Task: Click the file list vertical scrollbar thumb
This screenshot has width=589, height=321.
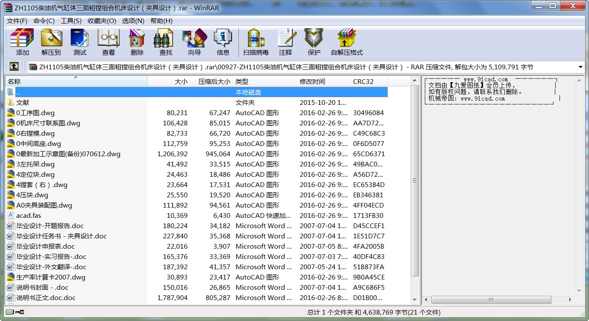Action: pyautogui.click(x=415, y=181)
